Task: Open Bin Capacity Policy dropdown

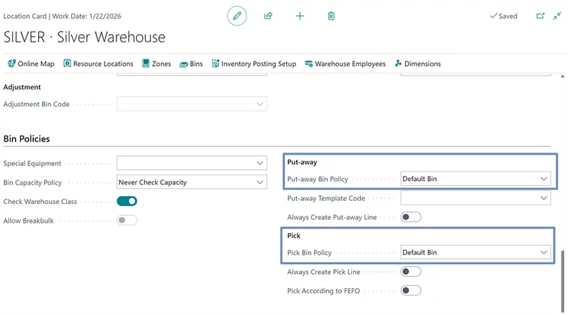Action: 259,182
